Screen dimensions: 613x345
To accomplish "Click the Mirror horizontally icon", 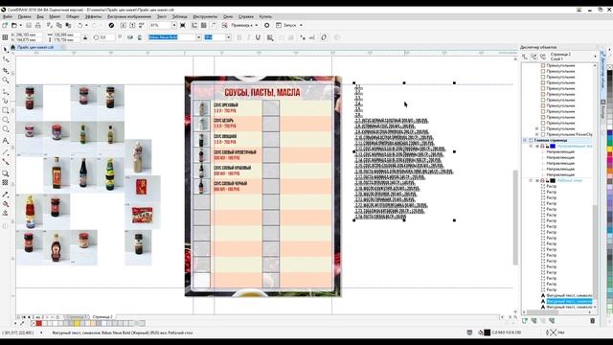I will 130,37.
